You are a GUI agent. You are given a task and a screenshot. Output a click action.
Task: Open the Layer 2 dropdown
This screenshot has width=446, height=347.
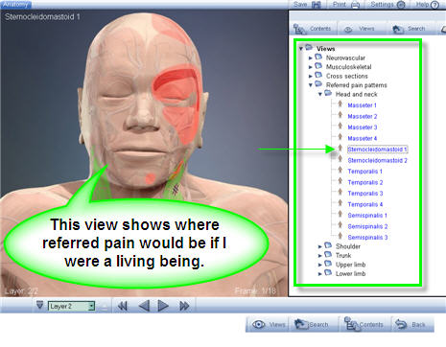click(x=71, y=306)
